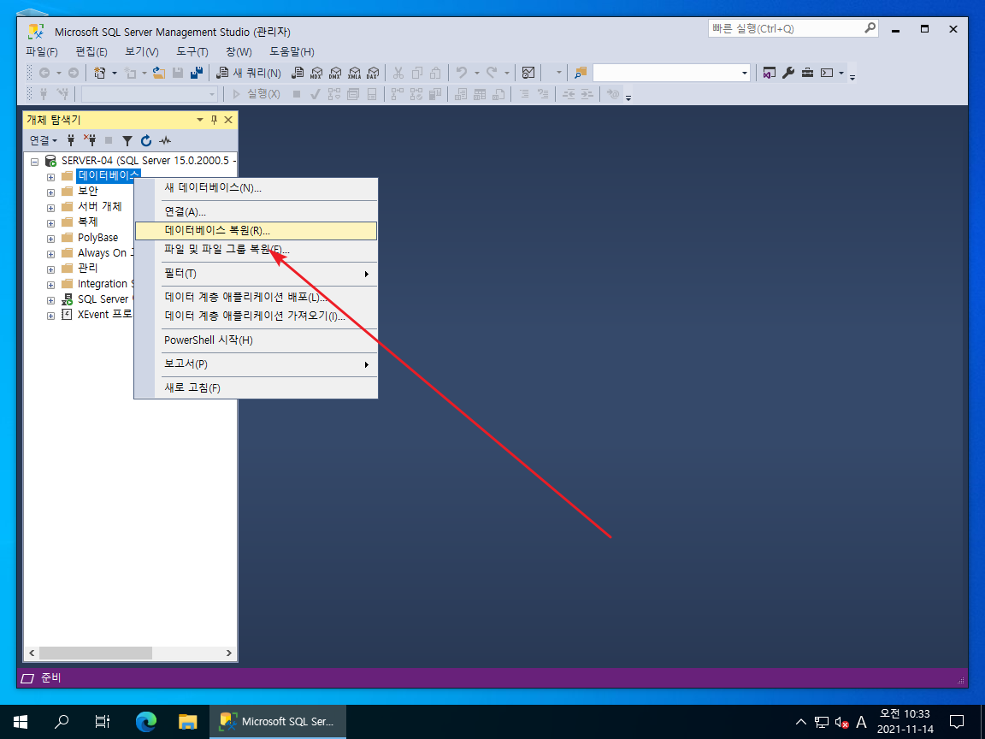Image resolution: width=985 pixels, height=739 pixels.
Task: Open the Windows notification center icon
Action: (957, 721)
